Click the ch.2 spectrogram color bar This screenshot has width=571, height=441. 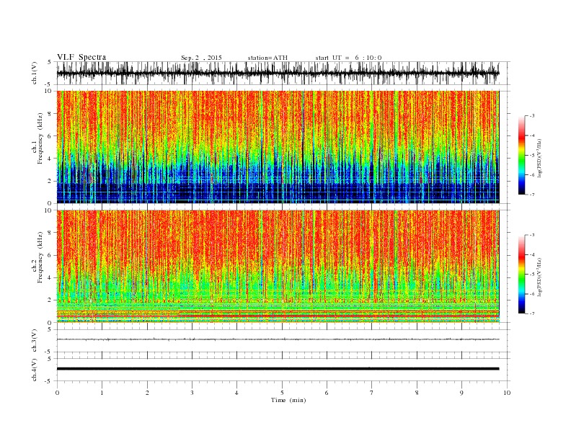(521, 274)
